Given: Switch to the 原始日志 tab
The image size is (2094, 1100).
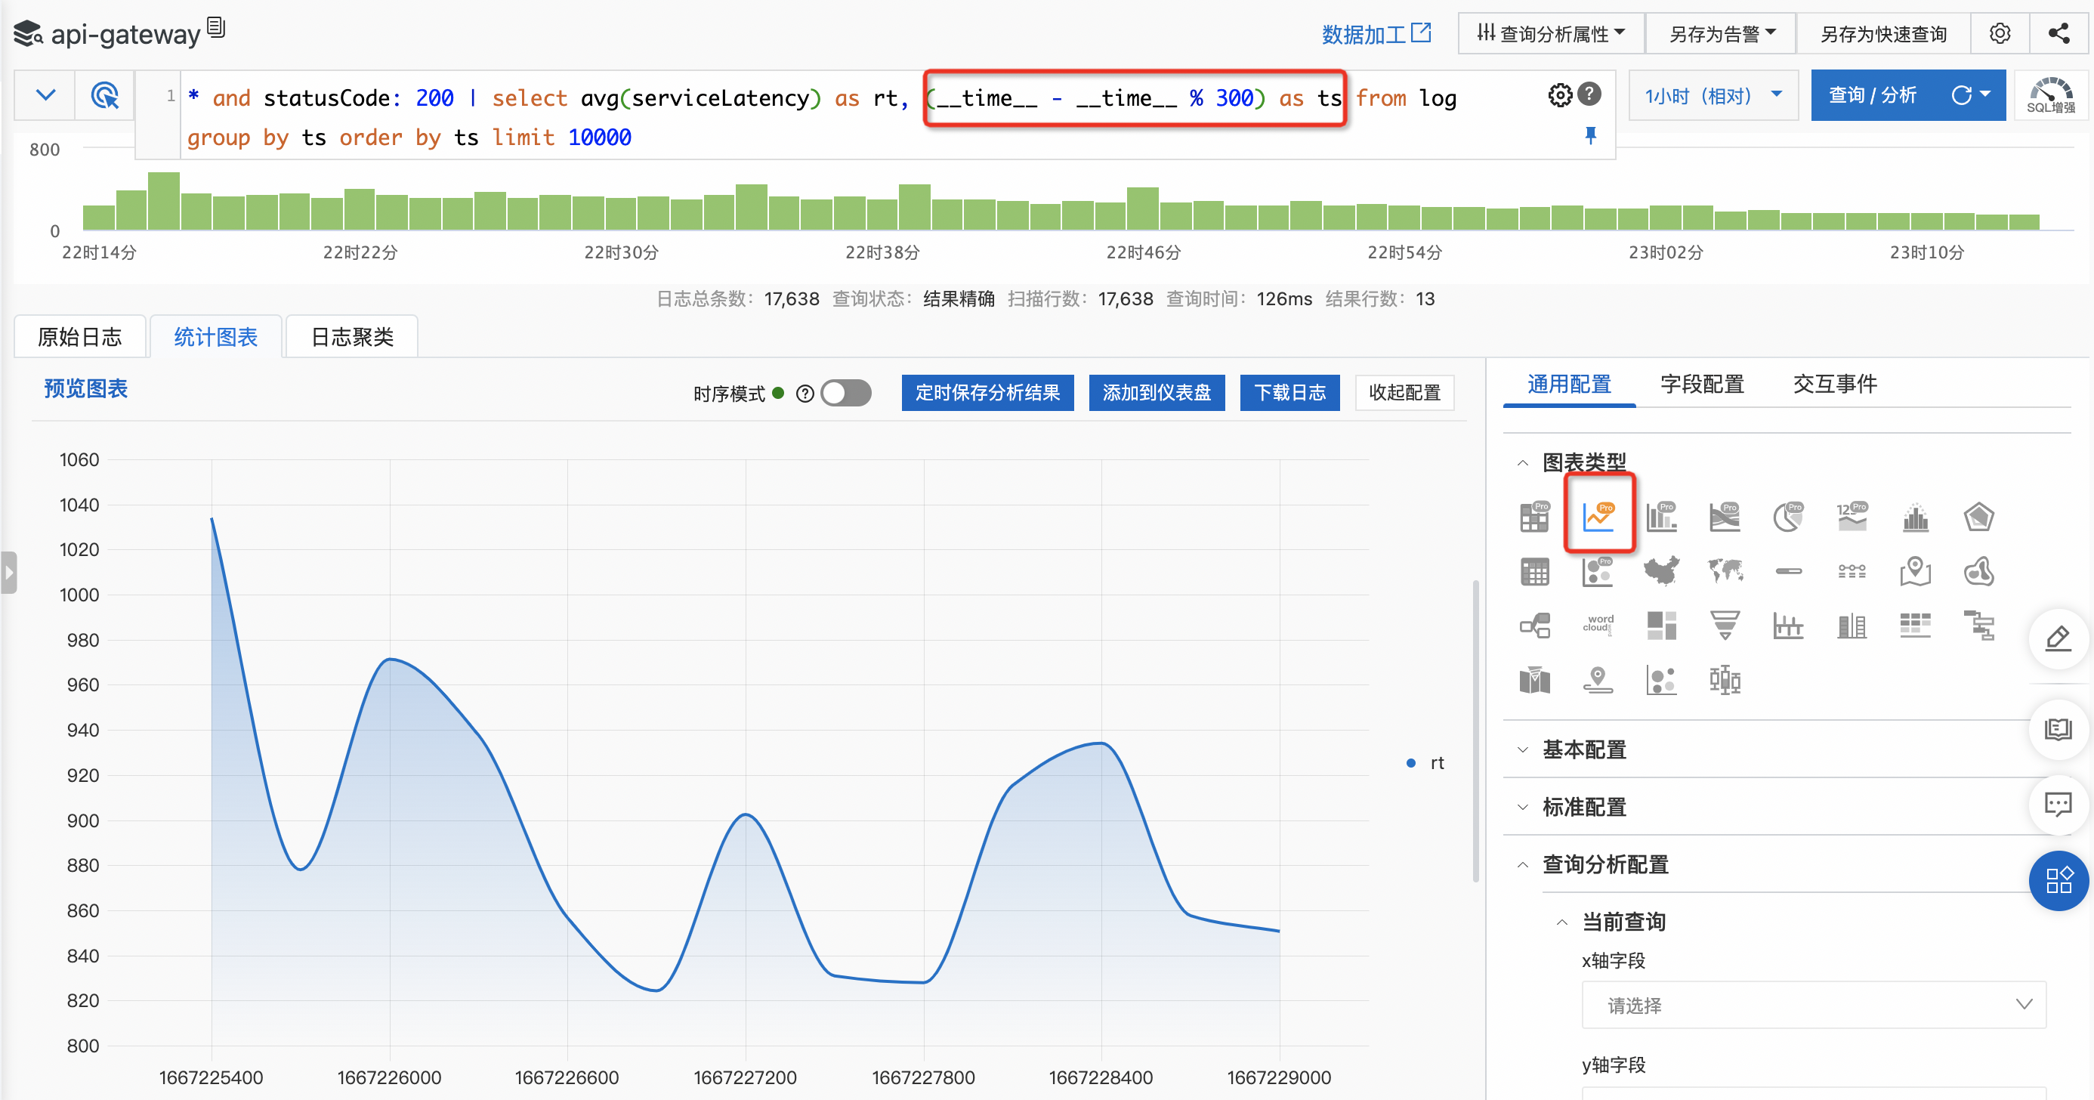Looking at the screenshot, I should coord(79,337).
